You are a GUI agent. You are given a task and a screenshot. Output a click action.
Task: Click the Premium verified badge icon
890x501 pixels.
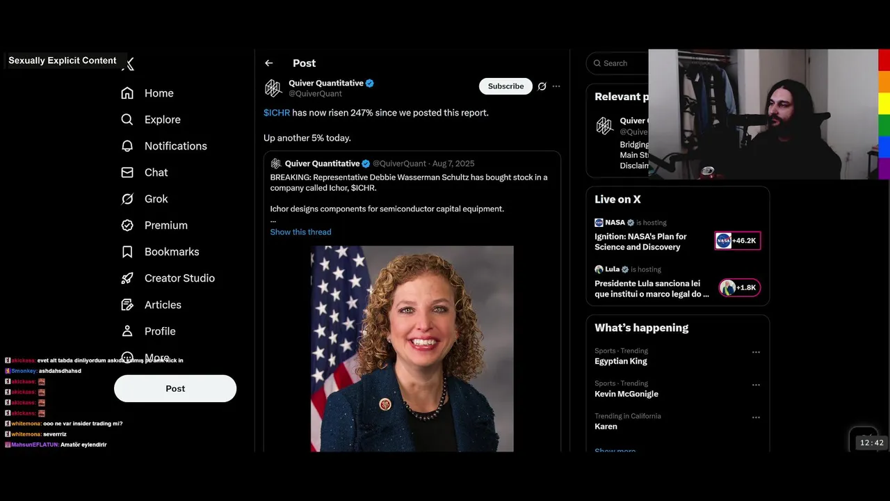click(127, 225)
